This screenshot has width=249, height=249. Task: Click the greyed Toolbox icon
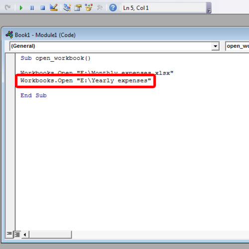100,7
